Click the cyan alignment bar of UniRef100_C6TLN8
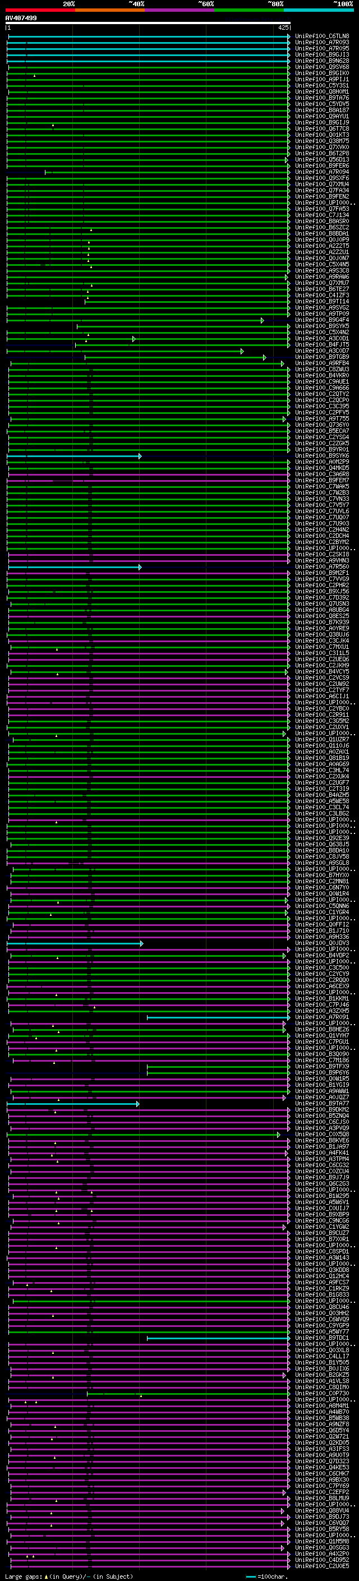Viewport: 359px width, 1581px height. [149, 37]
